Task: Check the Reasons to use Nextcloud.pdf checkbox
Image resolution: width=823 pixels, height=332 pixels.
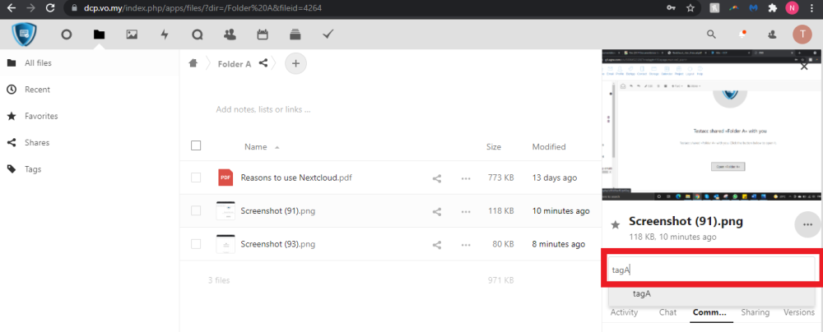Action: (196, 178)
